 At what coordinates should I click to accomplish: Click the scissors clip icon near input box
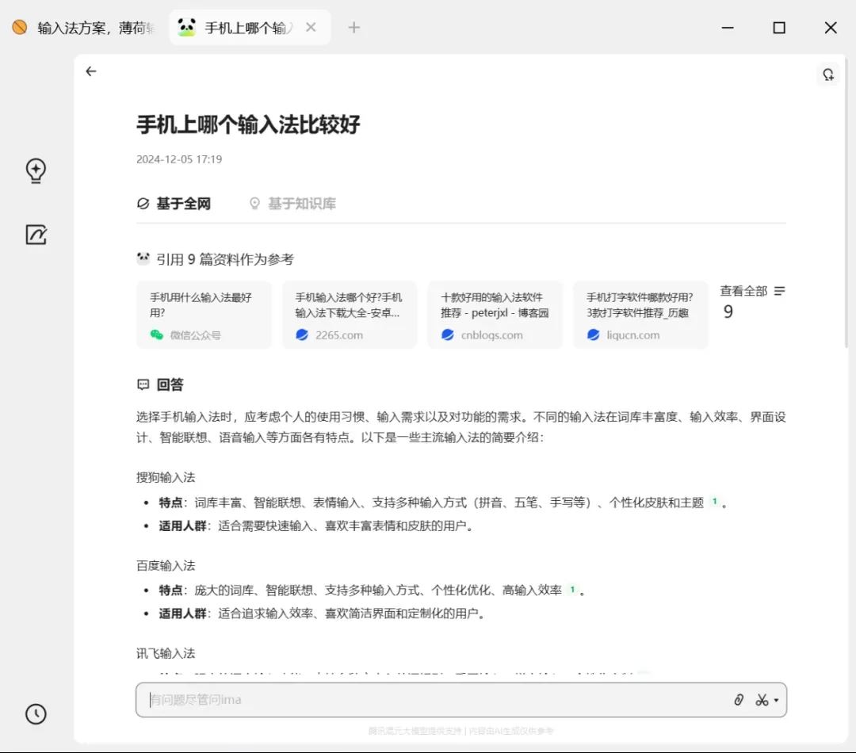click(761, 700)
